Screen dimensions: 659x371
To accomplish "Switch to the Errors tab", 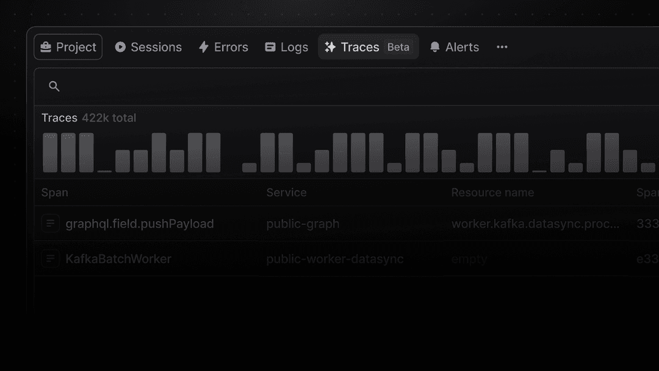I will pos(223,46).
